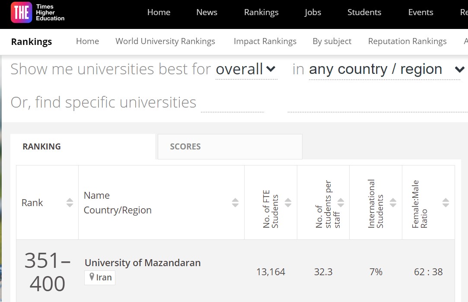
Task: Go to Jobs in the top menu
Action: click(312, 13)
